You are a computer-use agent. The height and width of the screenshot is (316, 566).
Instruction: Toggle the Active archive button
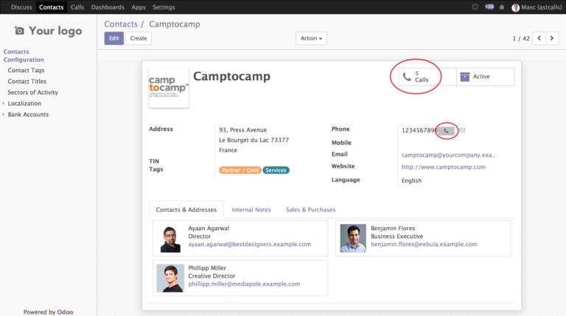point(486,76)
